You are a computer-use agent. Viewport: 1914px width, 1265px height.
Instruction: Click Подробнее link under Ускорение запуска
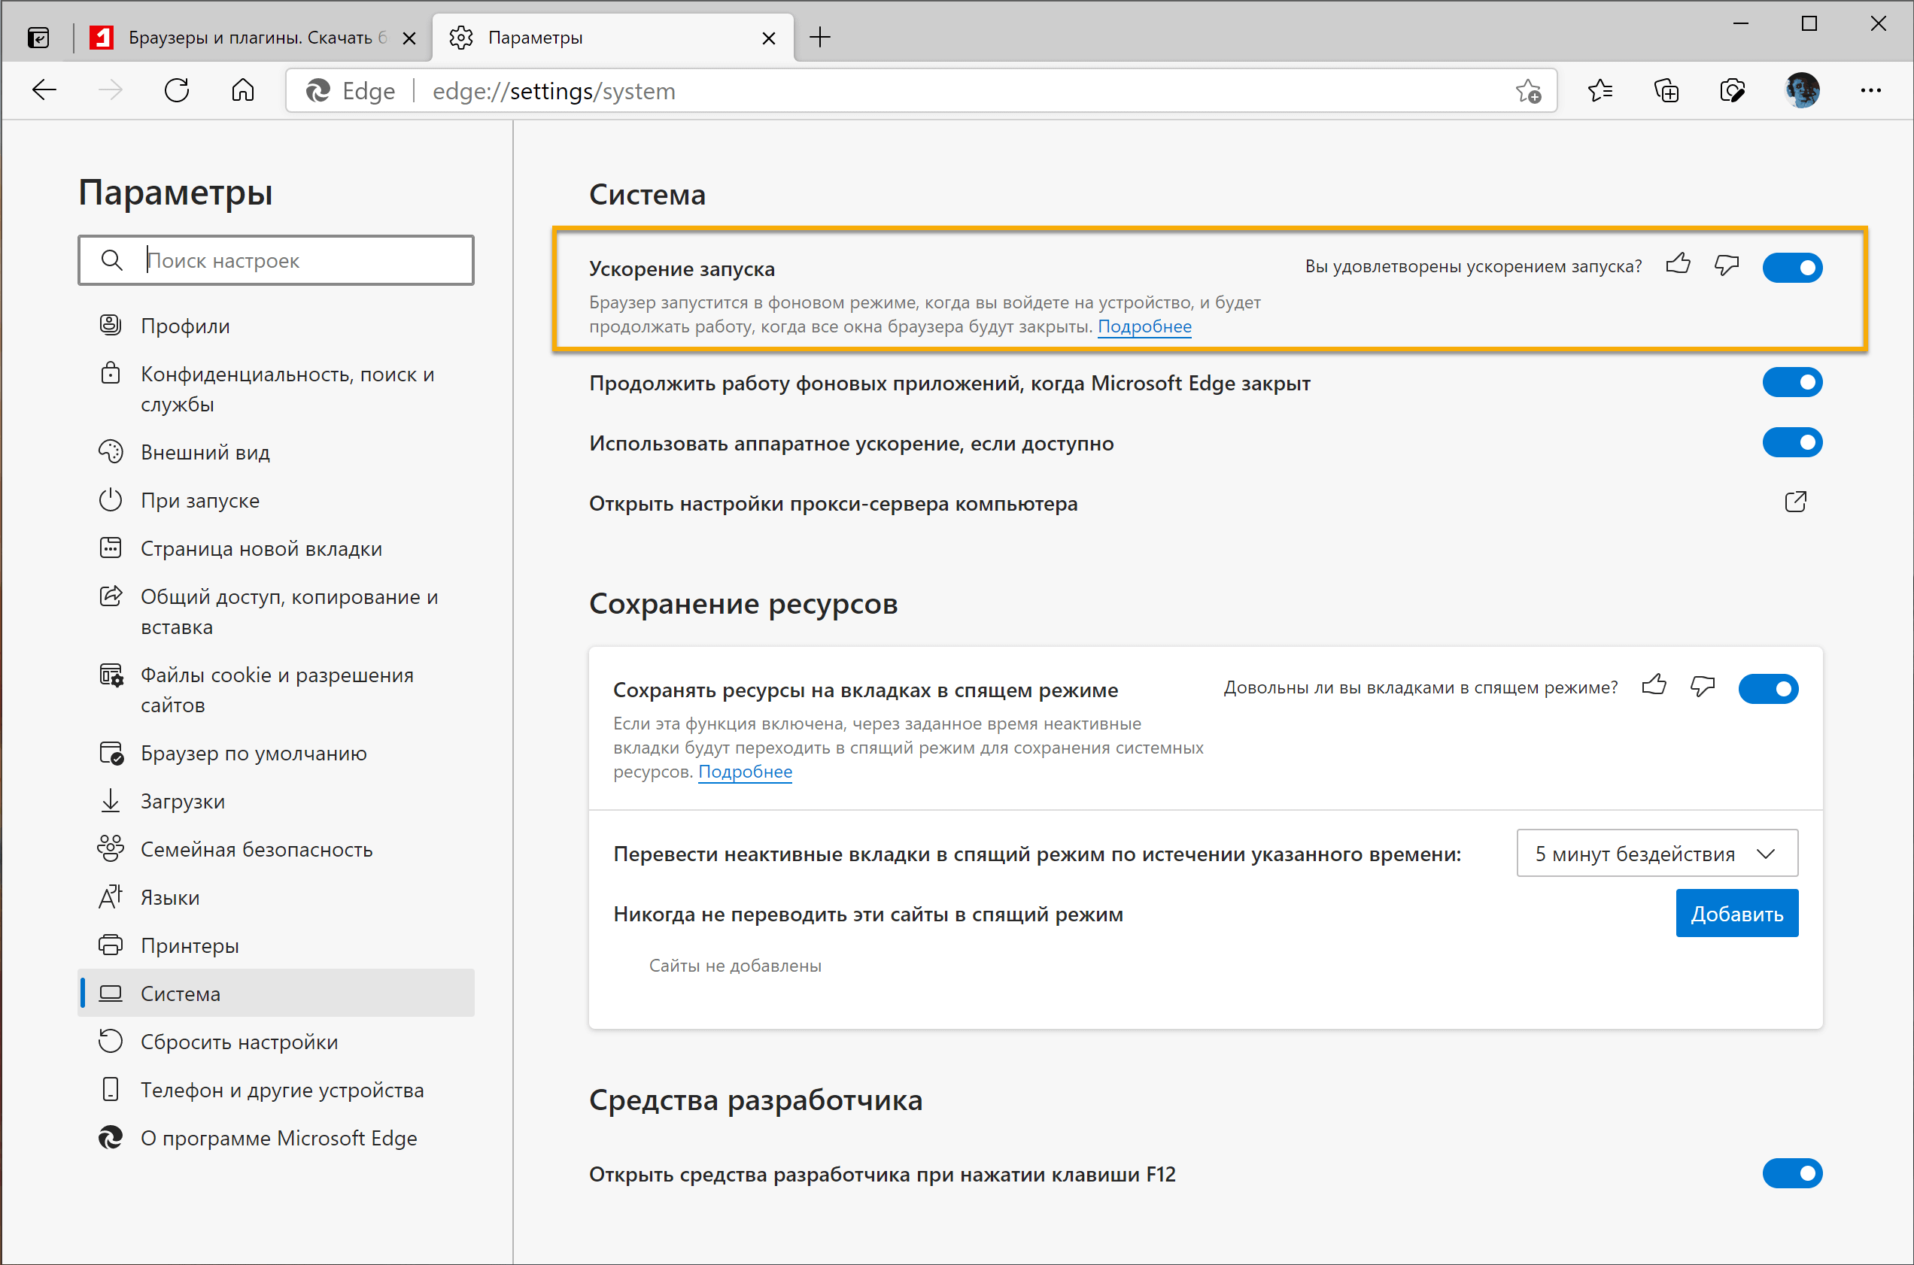point(1144,328)
